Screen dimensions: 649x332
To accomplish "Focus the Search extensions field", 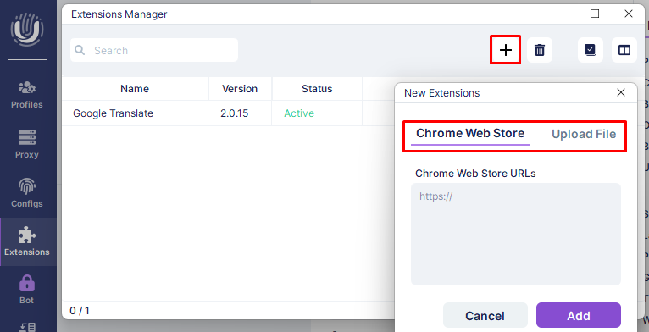I will point(154,50).
